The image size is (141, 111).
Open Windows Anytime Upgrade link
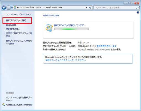tap(19, 105)
